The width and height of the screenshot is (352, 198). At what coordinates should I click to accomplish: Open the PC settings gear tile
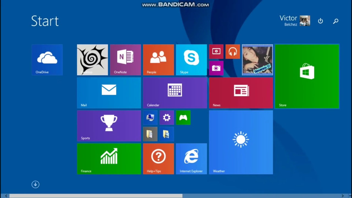click(167, 117)
